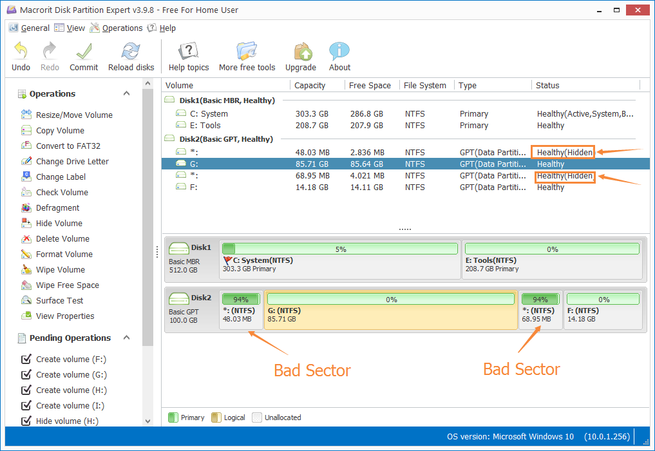Click the Defragment icon

26,207
